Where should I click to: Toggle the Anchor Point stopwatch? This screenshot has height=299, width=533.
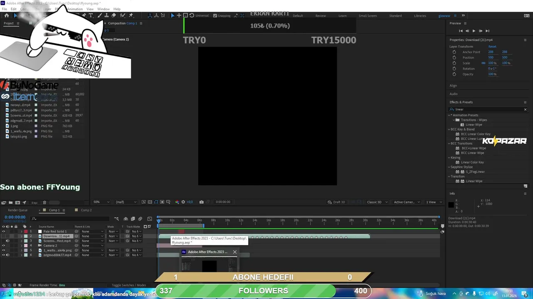[454, 52]
